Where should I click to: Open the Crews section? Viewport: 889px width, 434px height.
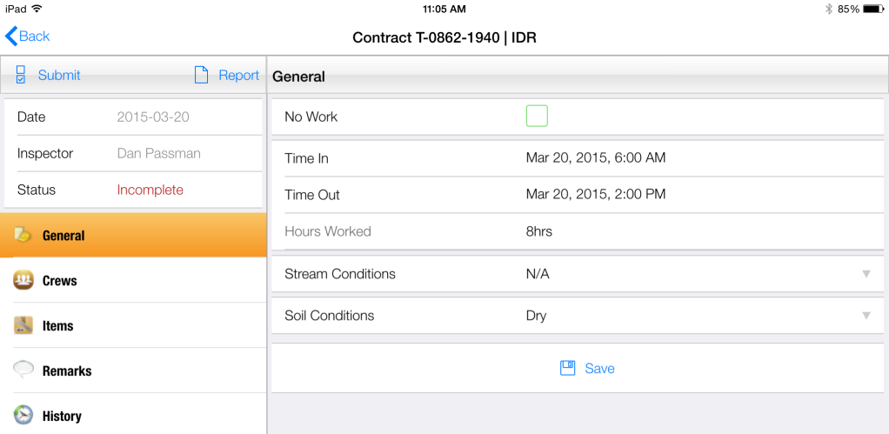(x=59, y=281)
